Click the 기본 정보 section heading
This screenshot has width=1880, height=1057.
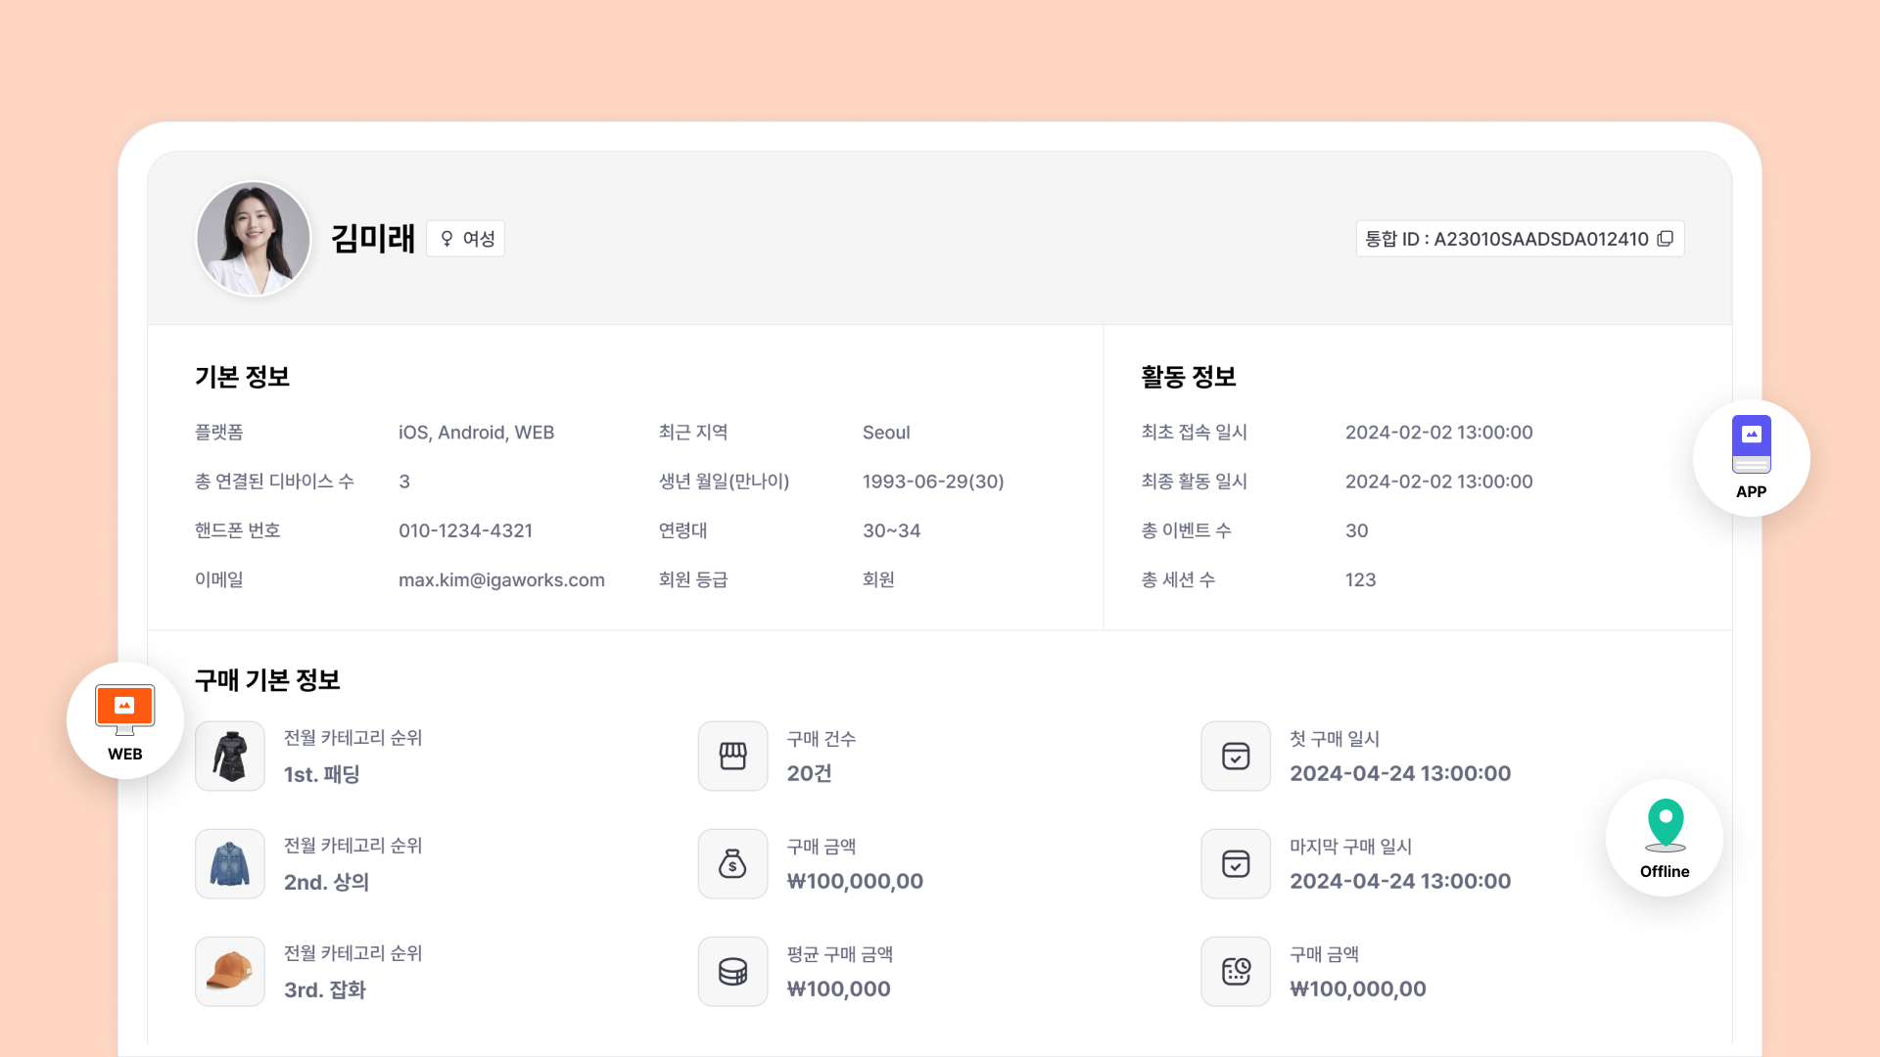pos(242,377)
